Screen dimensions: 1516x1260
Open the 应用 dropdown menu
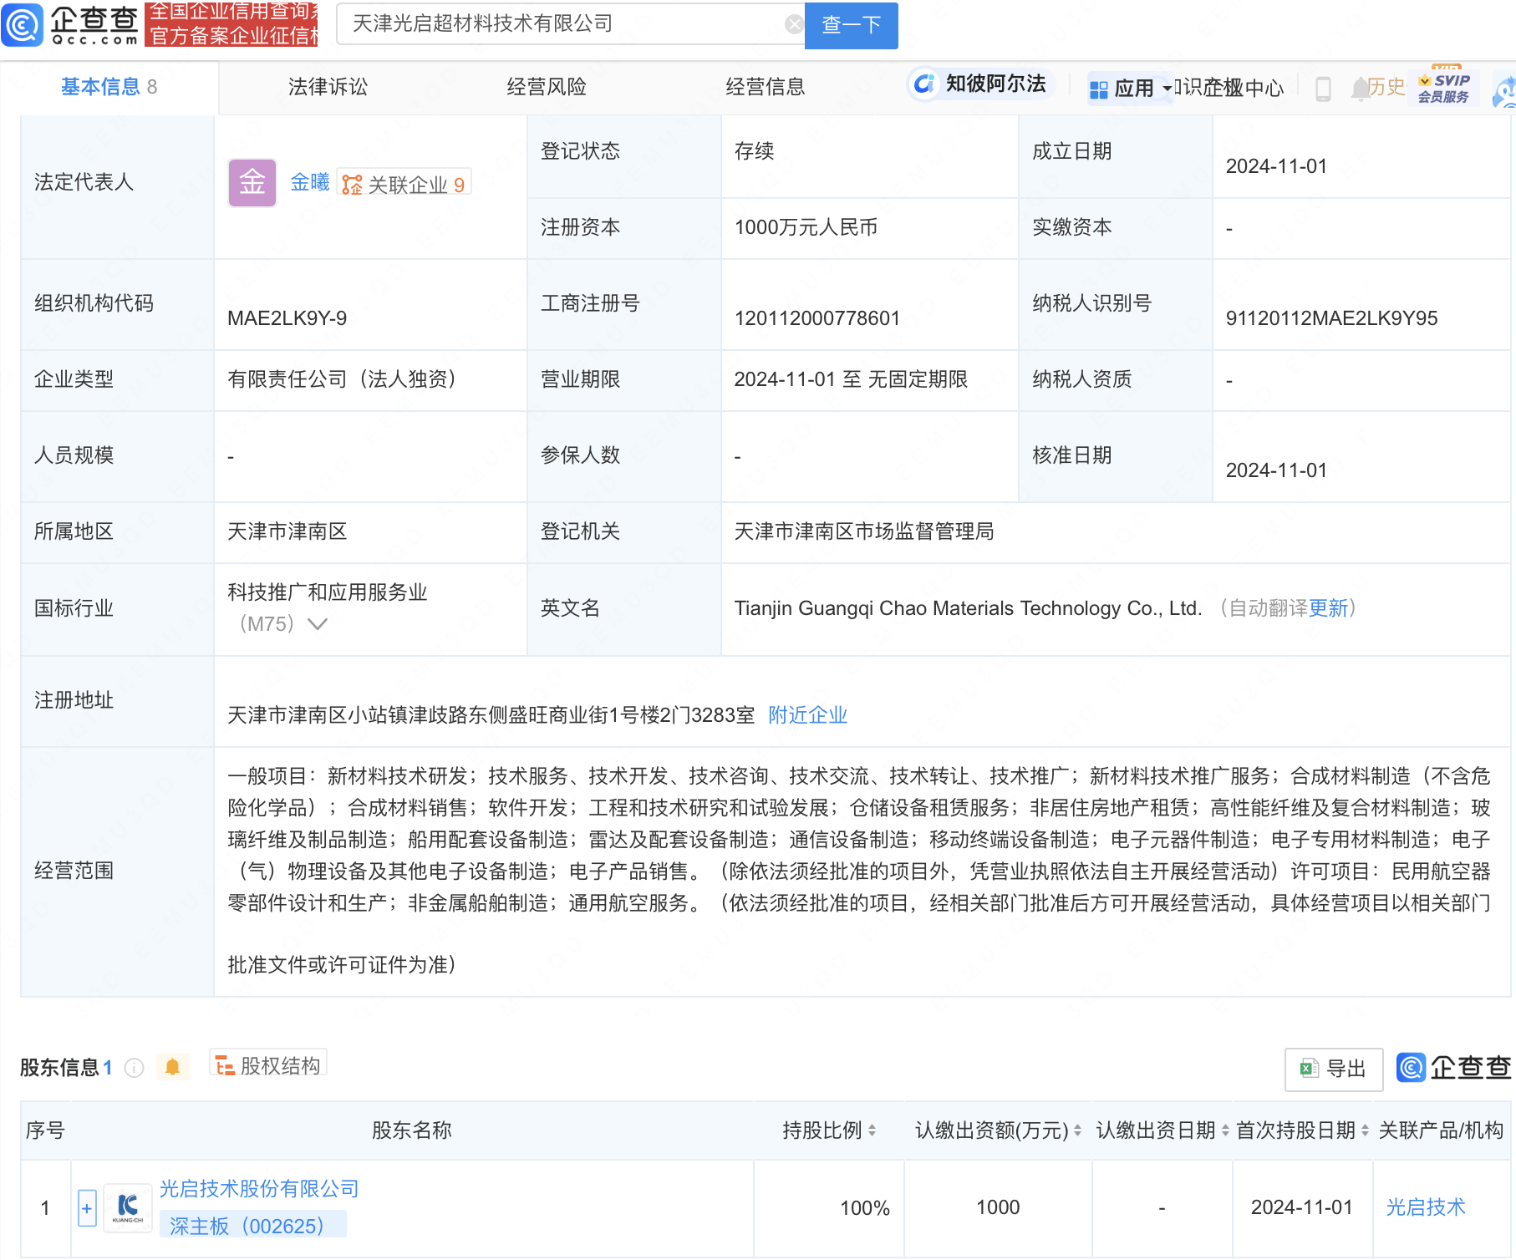pyautogui.click(x=1136, y=88)
